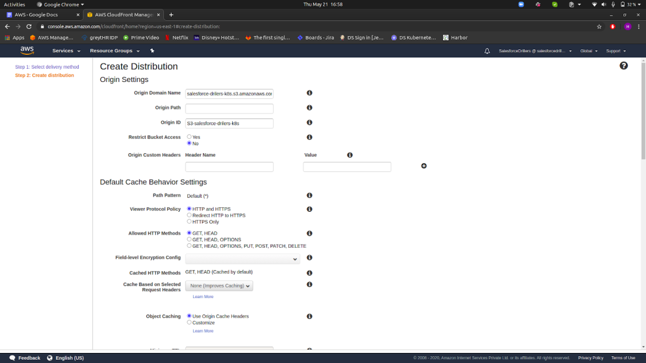Open Chrome menu three dots
The width and height of the screenshot is (646, 363).
(638, 26)
